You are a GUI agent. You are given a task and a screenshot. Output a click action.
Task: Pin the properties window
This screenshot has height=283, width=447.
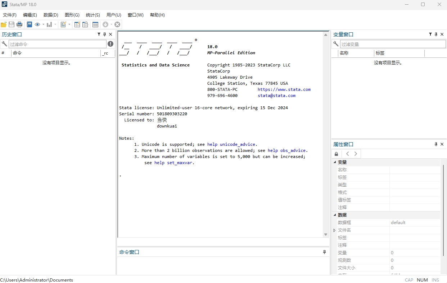436,144
